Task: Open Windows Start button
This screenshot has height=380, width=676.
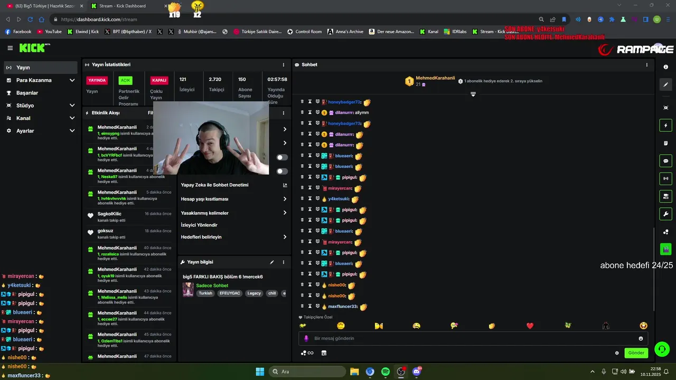Action: (x=260, y=372)
